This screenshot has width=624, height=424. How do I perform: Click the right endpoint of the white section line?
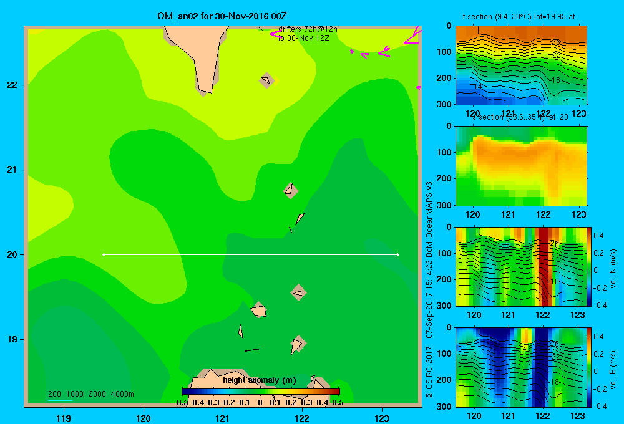coord(398,254)
